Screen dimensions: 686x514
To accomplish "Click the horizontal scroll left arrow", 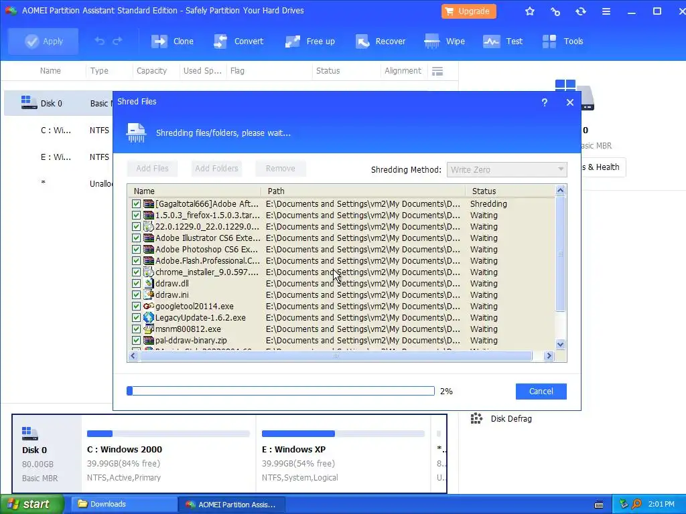I will 133,356.
